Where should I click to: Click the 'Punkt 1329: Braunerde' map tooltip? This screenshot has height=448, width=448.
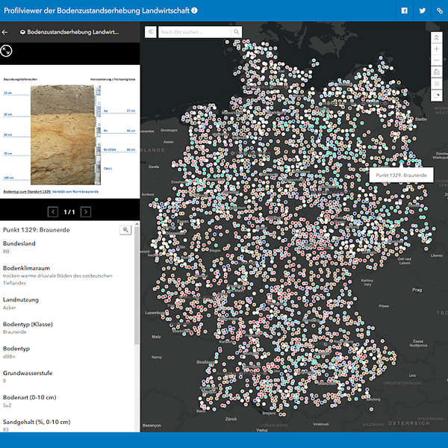pyautogui.click(x=402, y=175)
